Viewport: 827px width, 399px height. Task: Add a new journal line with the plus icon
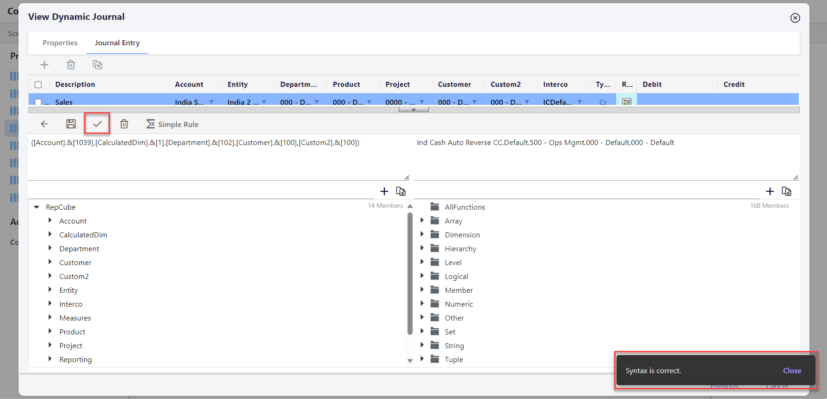(x=44, y=65)
